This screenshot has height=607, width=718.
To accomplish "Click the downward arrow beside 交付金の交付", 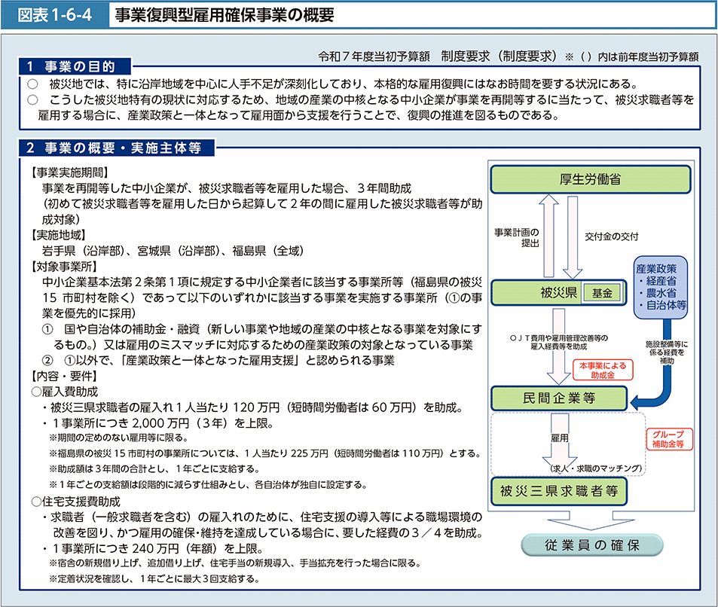I will 573,237.
